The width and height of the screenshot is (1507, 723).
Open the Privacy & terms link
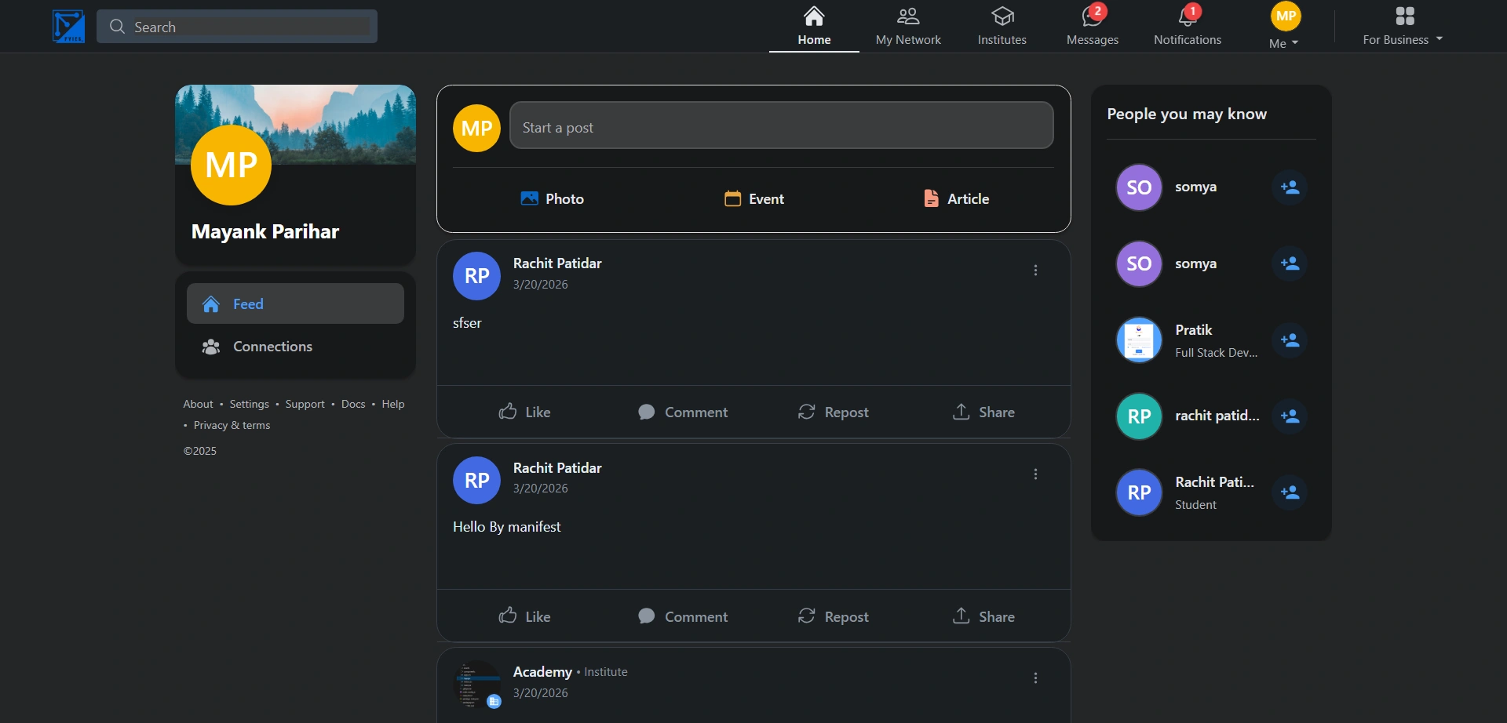pyautogui.click(x=232, y=425)
